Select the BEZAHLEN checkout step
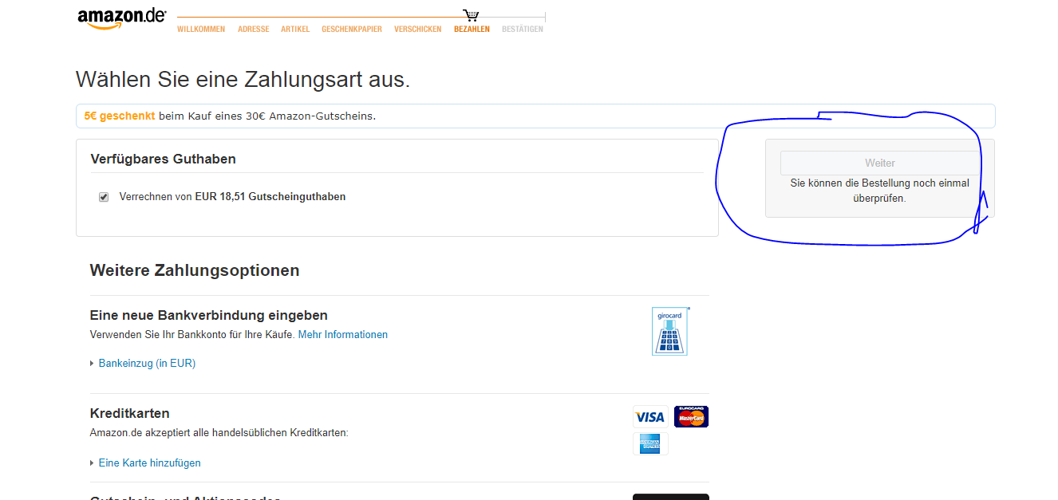This screenshot has width=1058, height=500. [x=472, y=30]
